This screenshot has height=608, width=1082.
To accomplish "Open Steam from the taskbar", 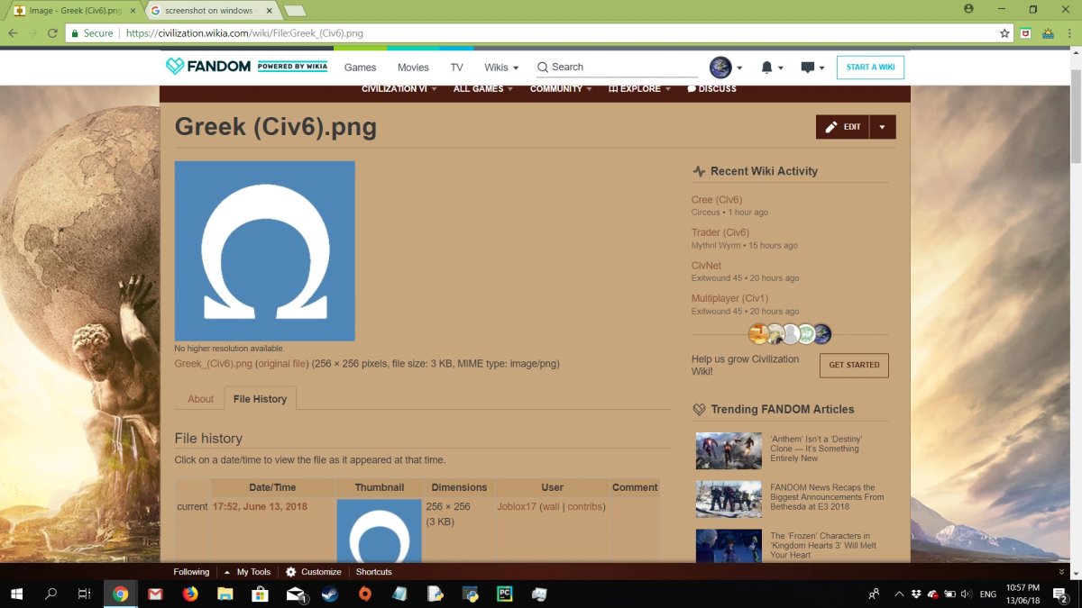I will (x=330, y=594).
